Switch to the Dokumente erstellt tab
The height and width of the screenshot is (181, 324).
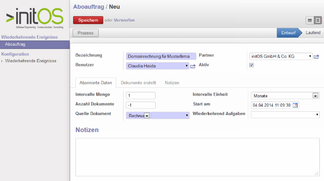138,83
